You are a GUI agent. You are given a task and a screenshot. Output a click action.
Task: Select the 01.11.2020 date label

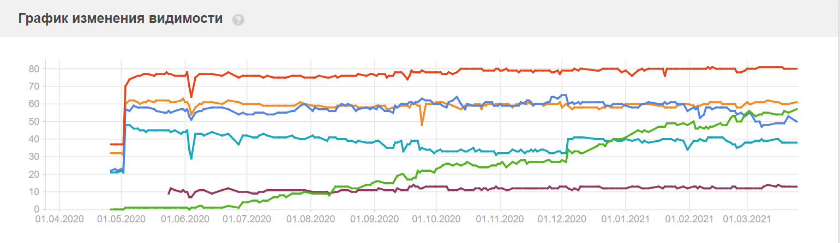tap(500, 220)
